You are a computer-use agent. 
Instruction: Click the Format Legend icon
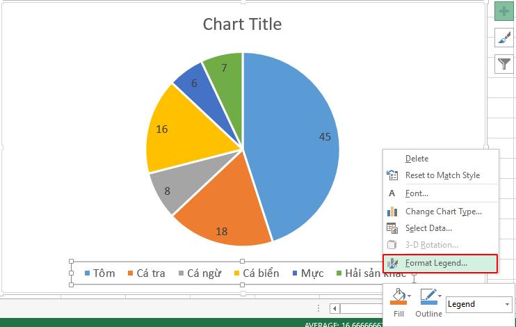[392, 263]
